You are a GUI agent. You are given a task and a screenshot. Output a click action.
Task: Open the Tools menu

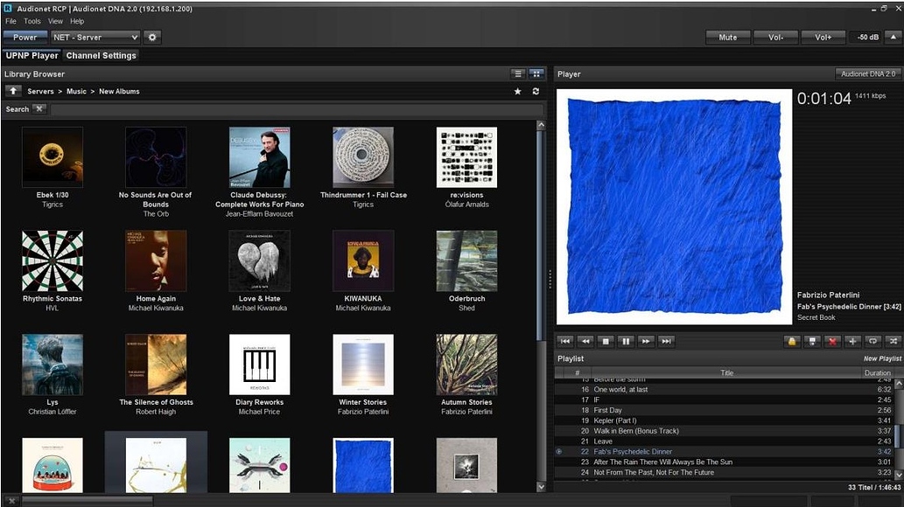[32, 21]
